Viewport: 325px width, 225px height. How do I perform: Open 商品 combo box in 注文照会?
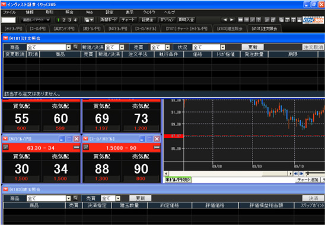(49, 47)
